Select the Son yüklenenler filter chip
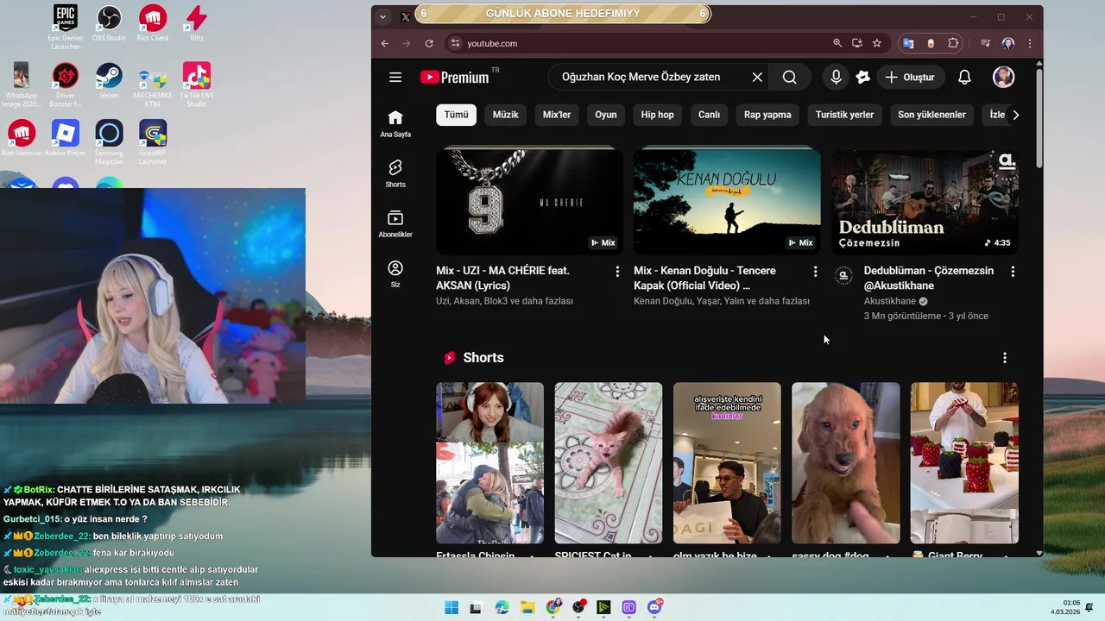1105x621 pixels. pyautogui.click(x=931, y=115)
